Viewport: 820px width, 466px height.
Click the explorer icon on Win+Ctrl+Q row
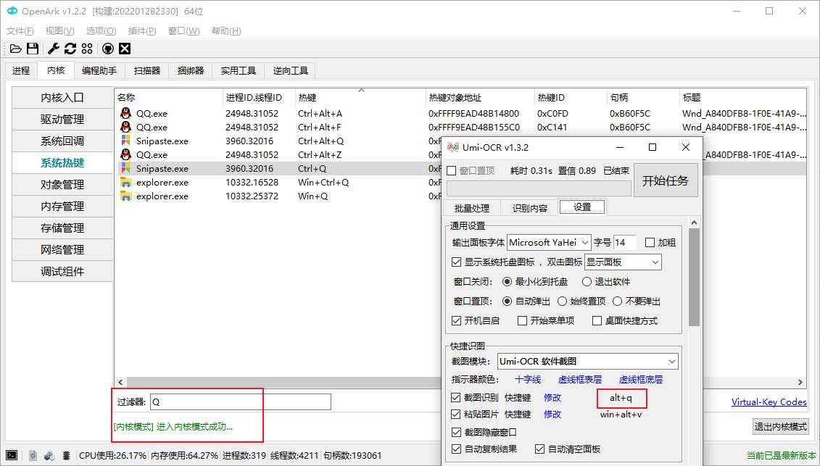pyautogui.click(x=125, y=182)
